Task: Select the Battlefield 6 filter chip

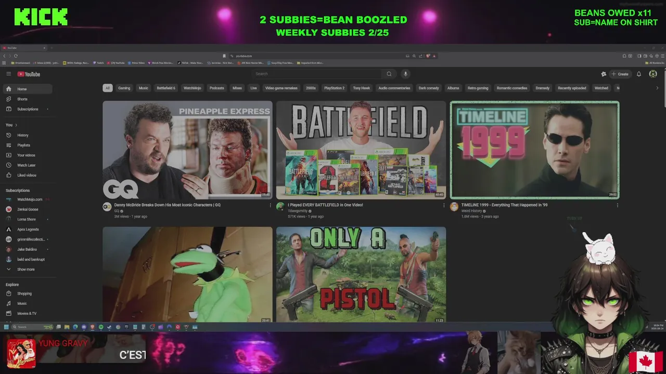Action: (166, 88)
